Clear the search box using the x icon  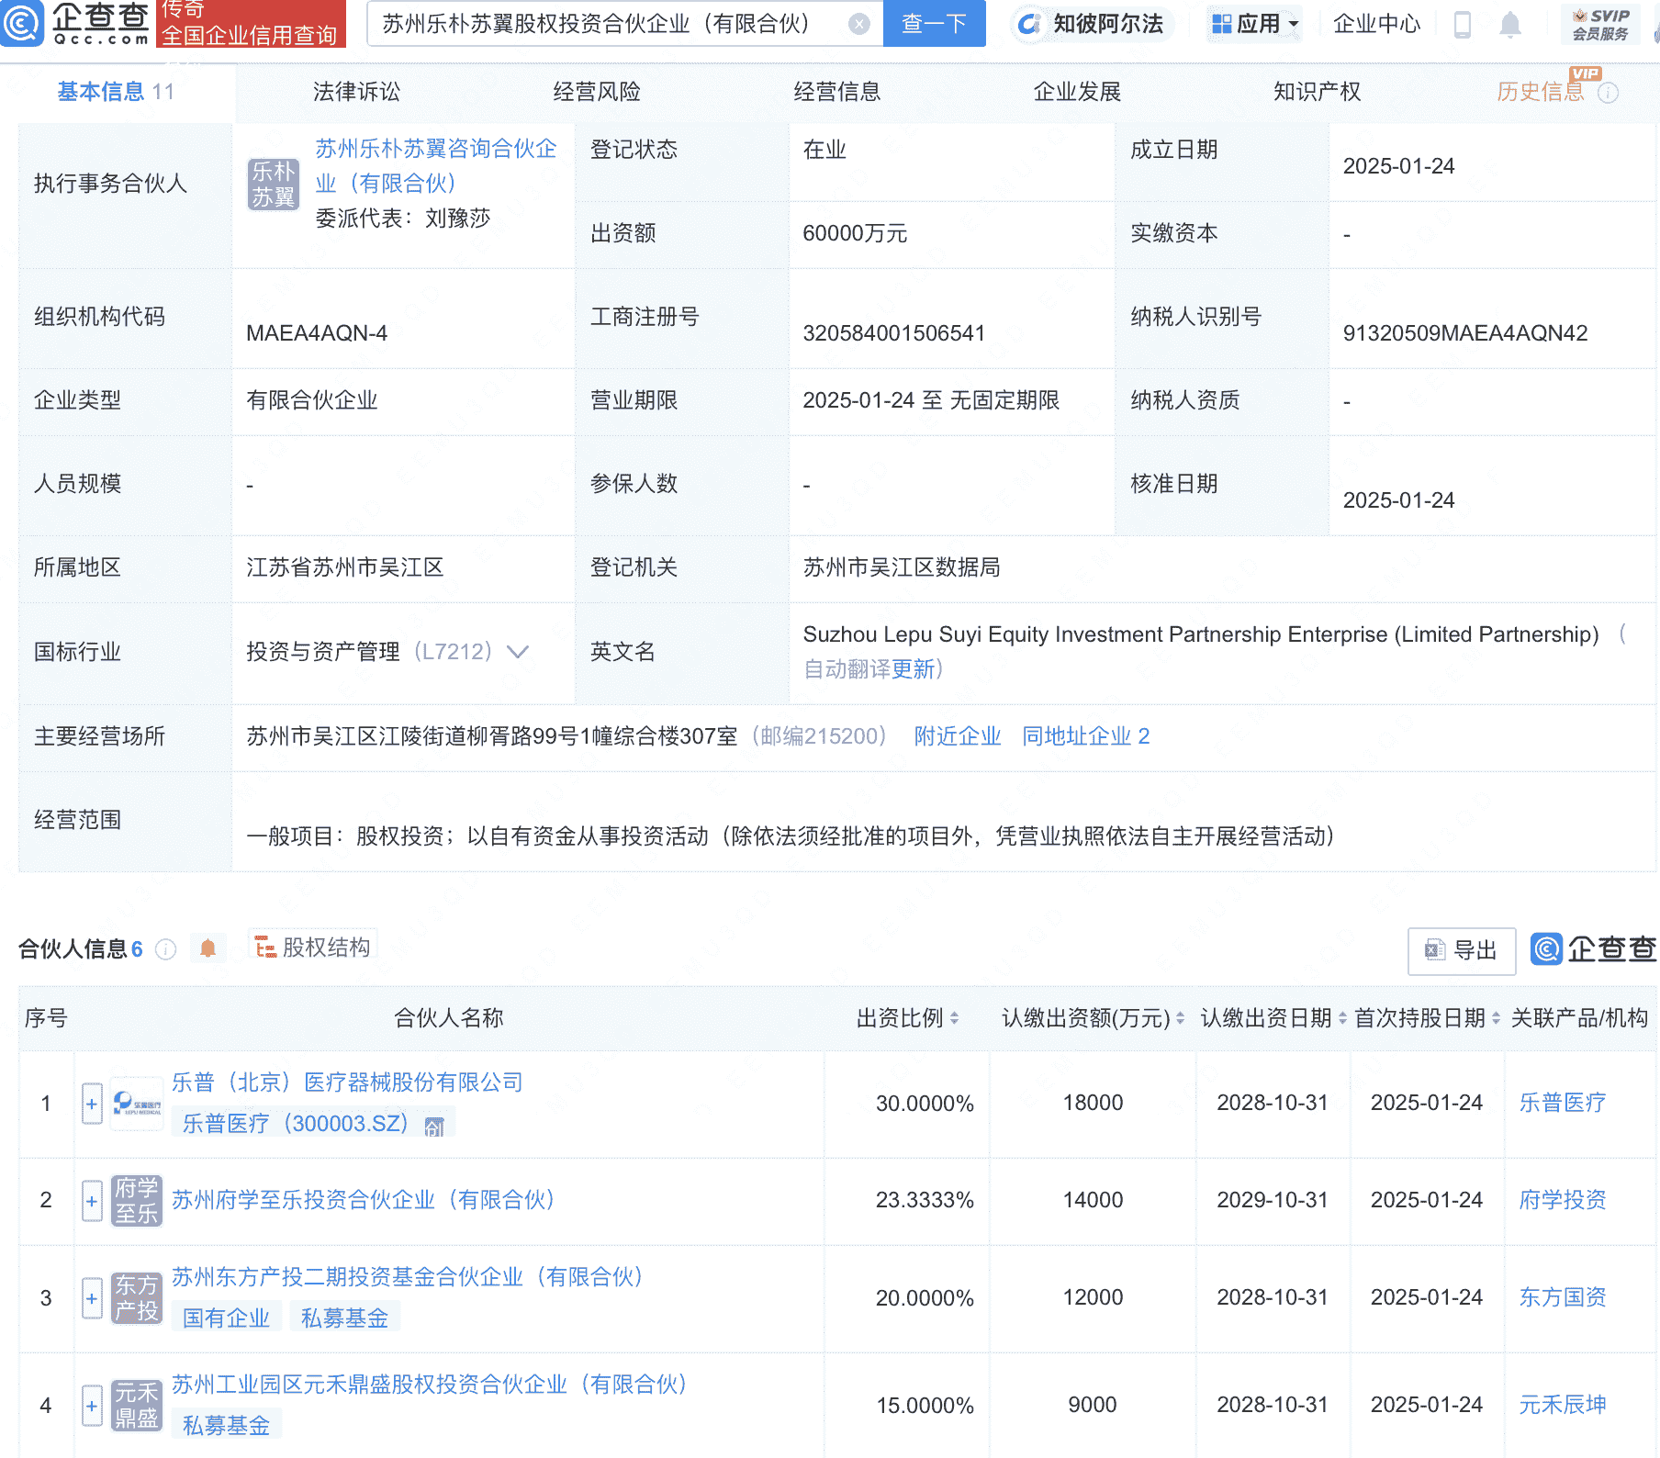coord(857,24)
